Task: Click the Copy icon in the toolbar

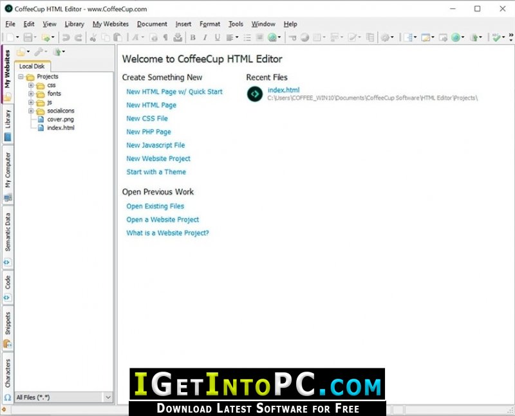Action: tap(106, 37)
